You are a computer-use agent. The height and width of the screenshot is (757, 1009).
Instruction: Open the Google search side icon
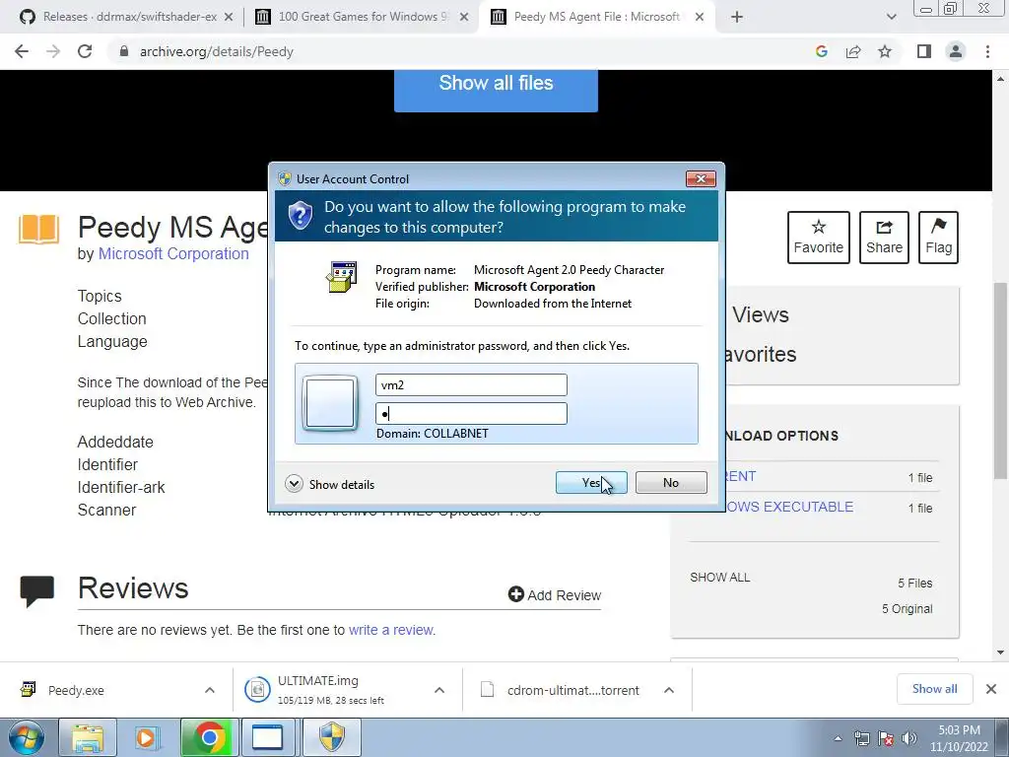(821, 51)
